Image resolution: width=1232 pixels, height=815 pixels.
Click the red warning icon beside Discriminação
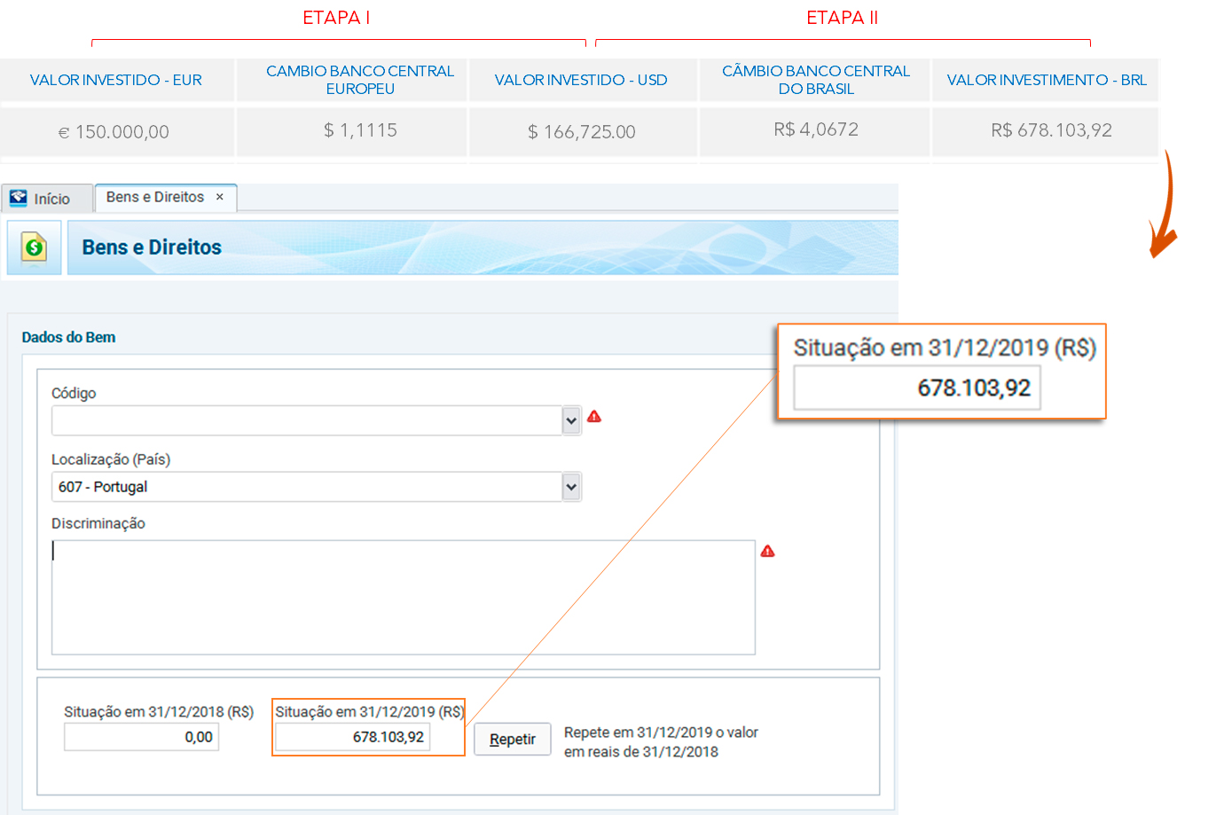click(768, 552)
